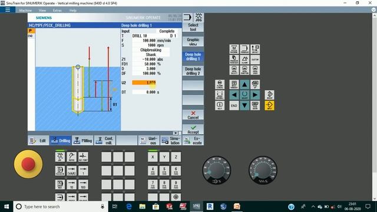
Task: Click the cursor right arrow key
Action: click(255, 95)
